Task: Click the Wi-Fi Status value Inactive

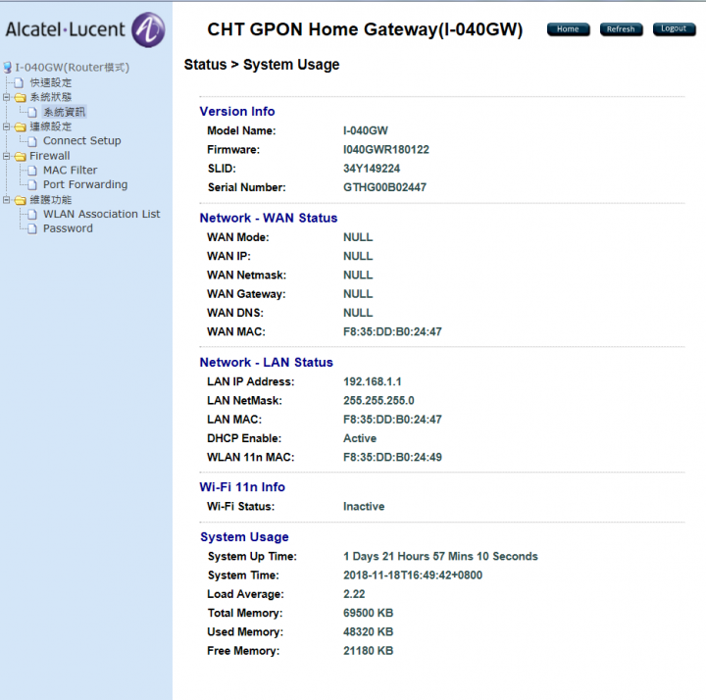Action: (x=364, y=507)
